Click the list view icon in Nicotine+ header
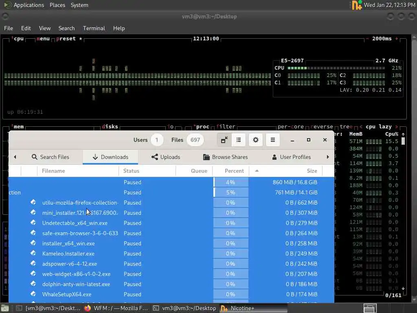This screenshot has height=313, width=417. coord(239,140)
